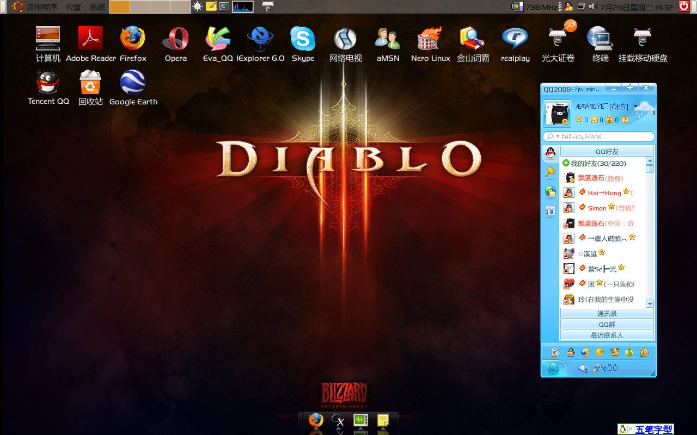
Task: Mute QQ sounds with the speaker icon
Action: [x=583, y=368]
